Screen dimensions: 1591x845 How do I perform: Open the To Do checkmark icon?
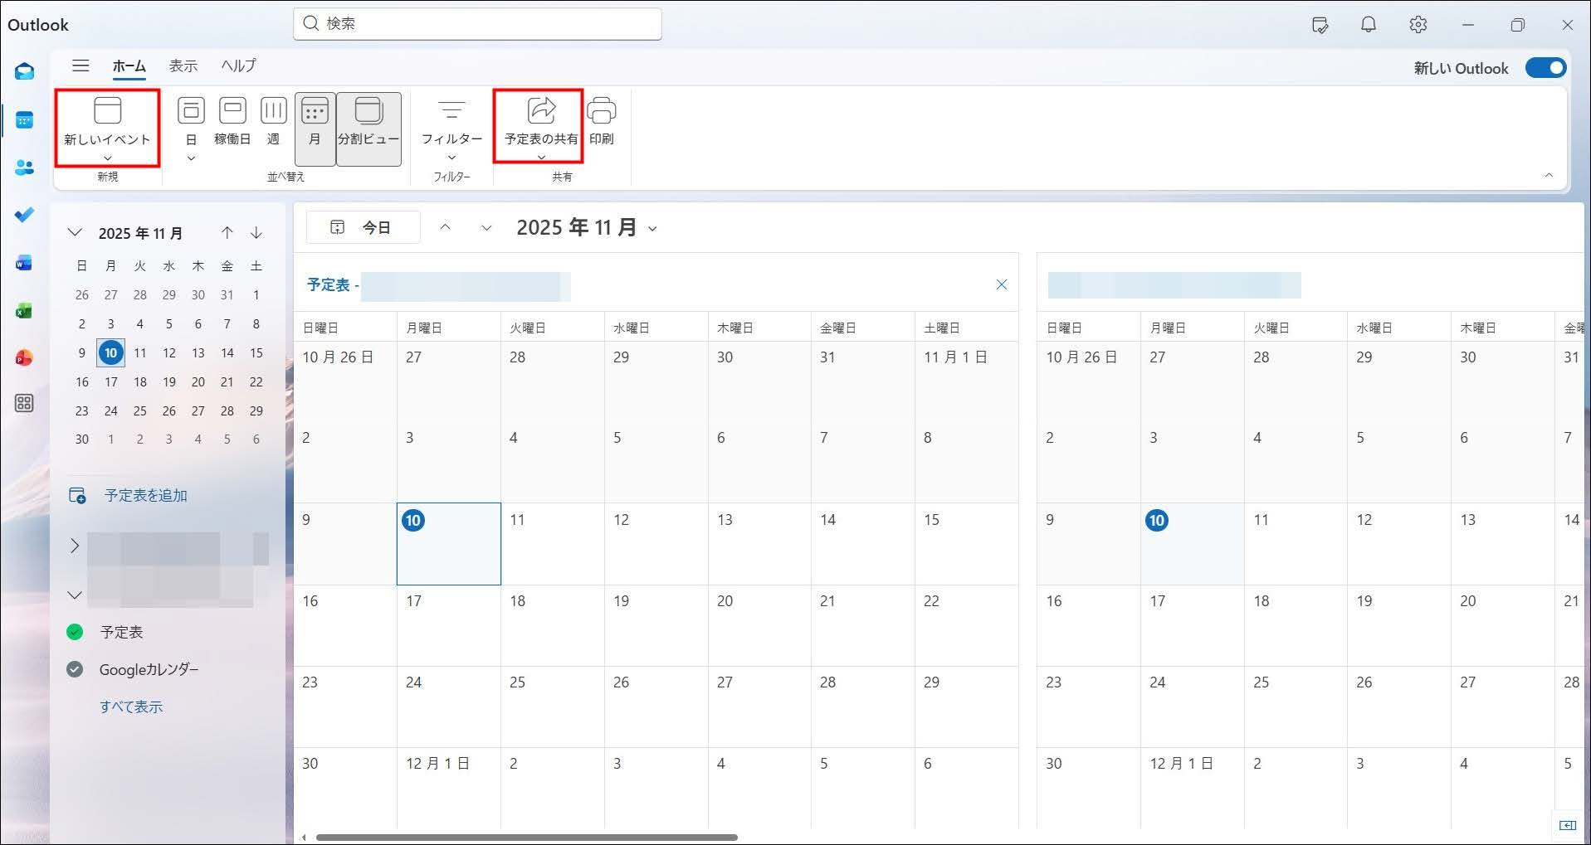(x=24, y=215)
